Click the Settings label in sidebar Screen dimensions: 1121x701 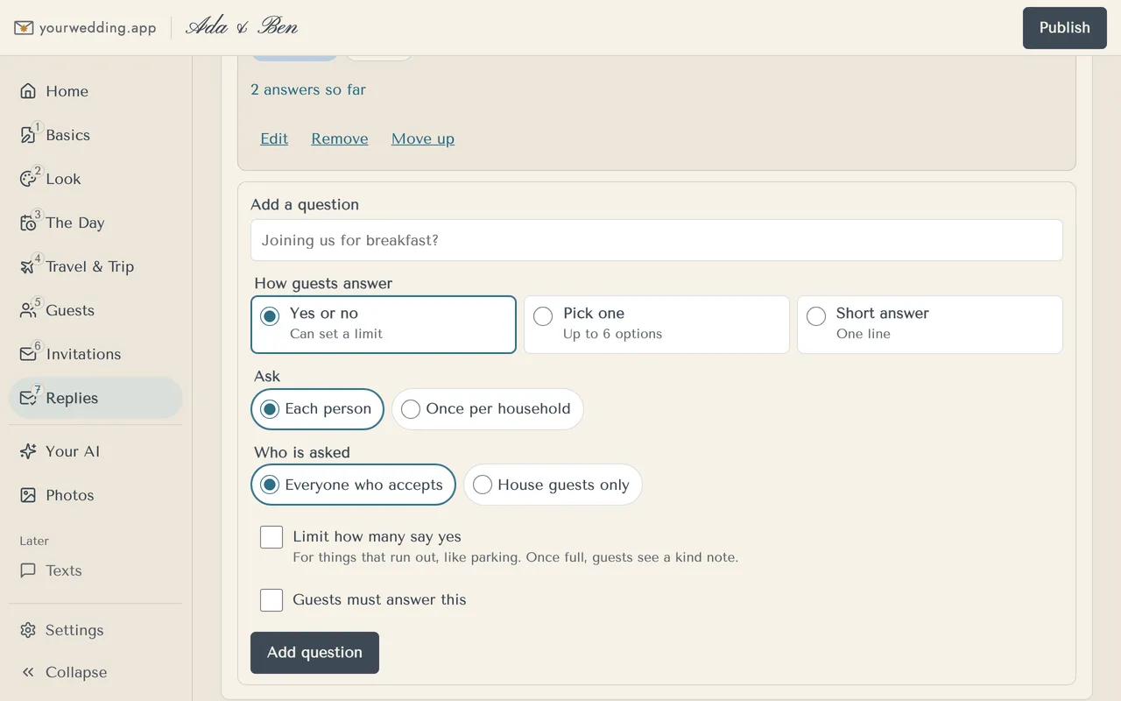74,630
